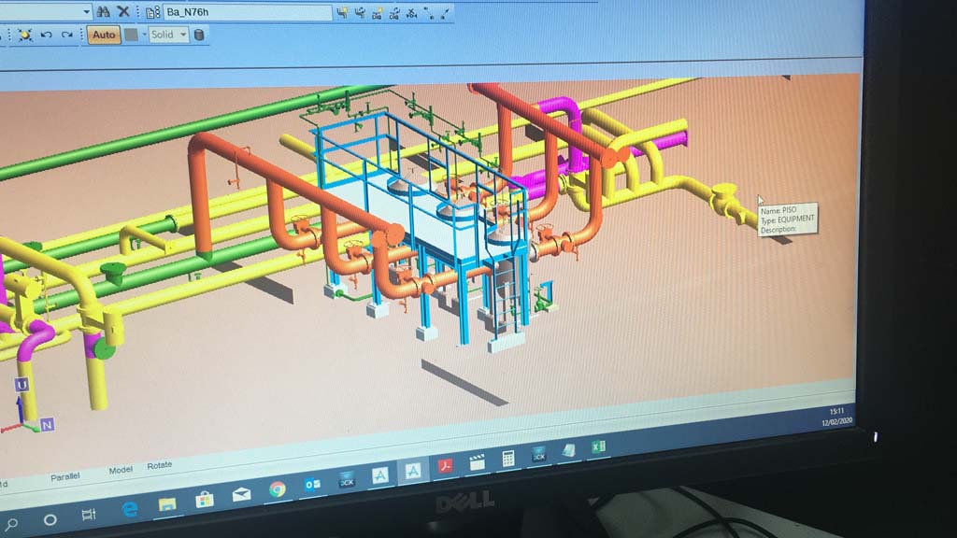Click the grey colour swatch

click(131, 35)
